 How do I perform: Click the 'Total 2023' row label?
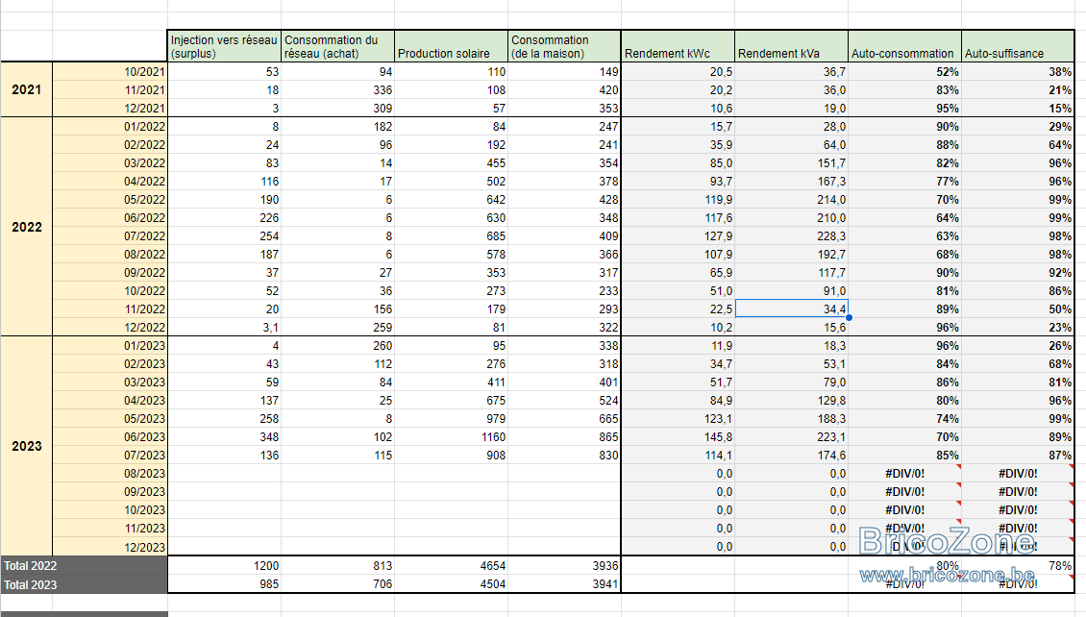[x=84, y=584]
